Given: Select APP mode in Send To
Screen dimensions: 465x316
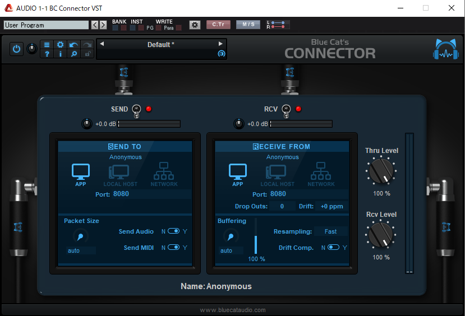Looking at the screenshot, I should click(81, 175).
